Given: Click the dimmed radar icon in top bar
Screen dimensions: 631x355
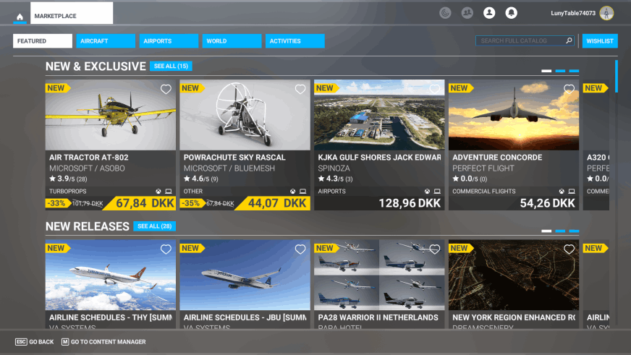Looking at the screenshot, I should click(446, 13).
